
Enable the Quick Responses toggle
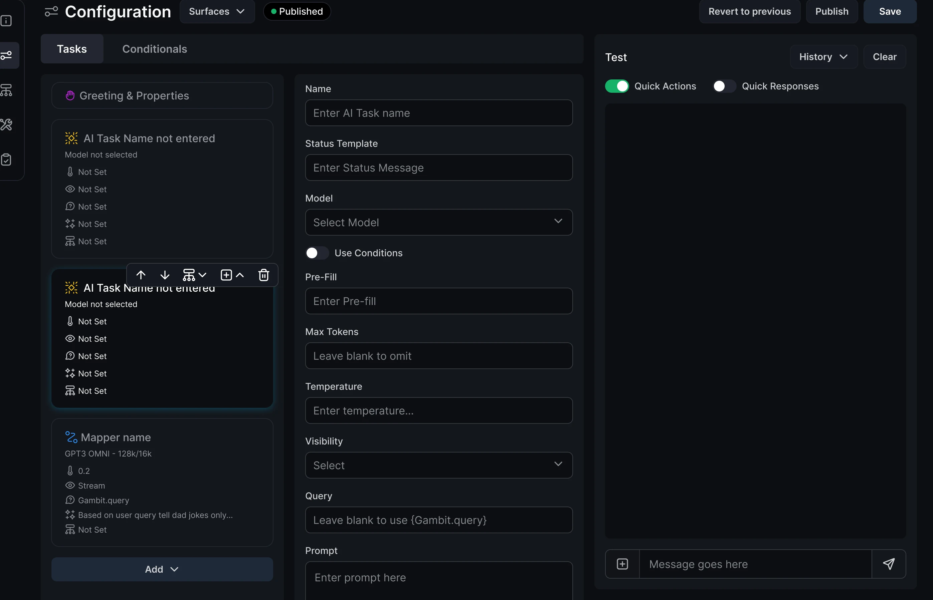pos(724,86)
